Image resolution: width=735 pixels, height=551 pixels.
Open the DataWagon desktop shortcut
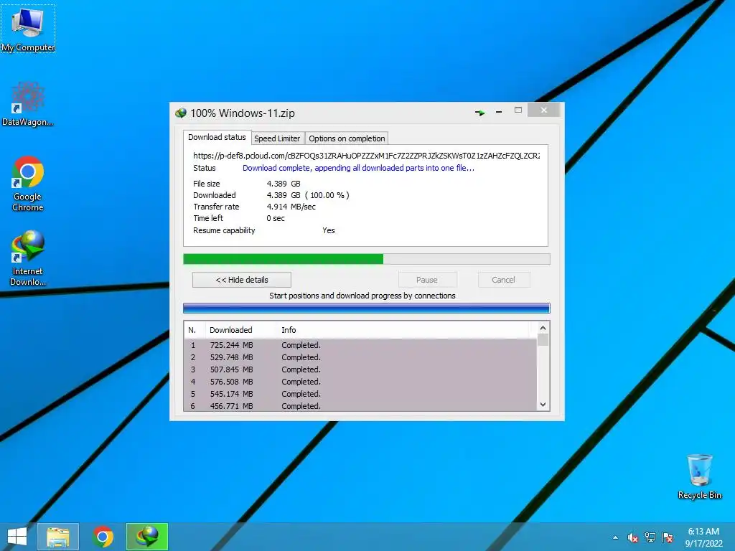pos(28,104)
